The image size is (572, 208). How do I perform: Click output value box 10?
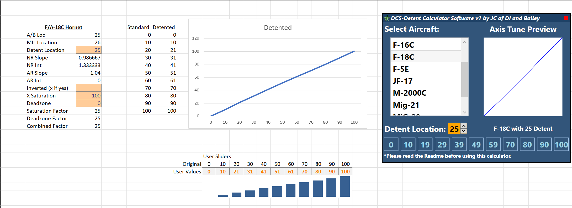point(408,144)
